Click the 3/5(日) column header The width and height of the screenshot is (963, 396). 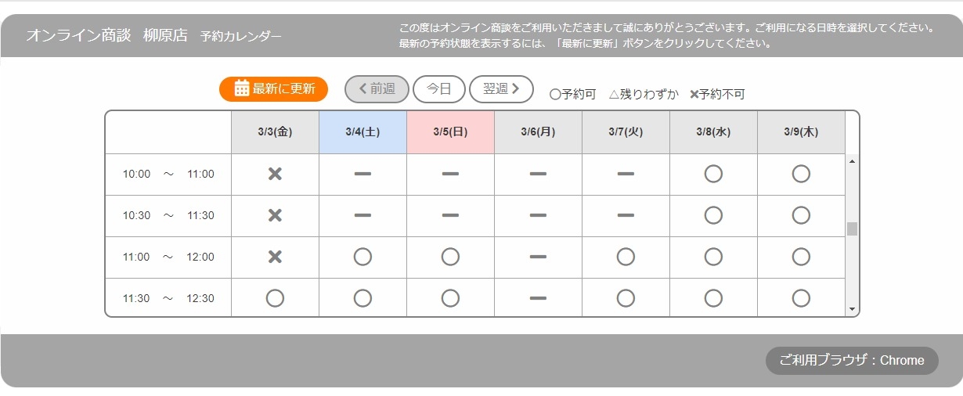(450, 132)
